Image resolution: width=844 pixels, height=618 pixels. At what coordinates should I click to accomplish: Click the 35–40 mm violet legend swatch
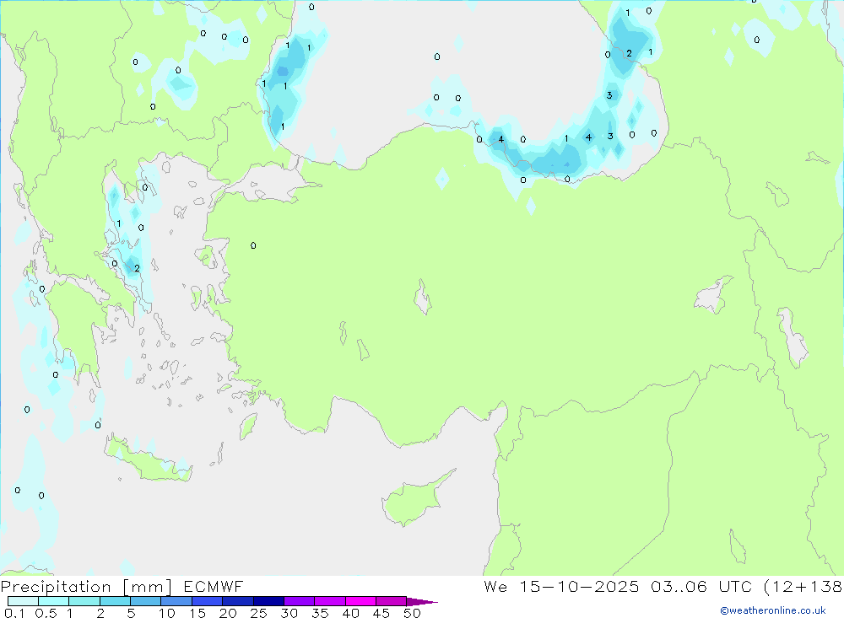tap(329, 601)
